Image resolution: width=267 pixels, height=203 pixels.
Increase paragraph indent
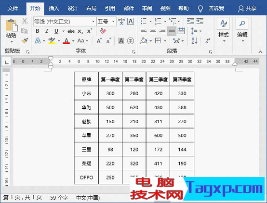200,21
